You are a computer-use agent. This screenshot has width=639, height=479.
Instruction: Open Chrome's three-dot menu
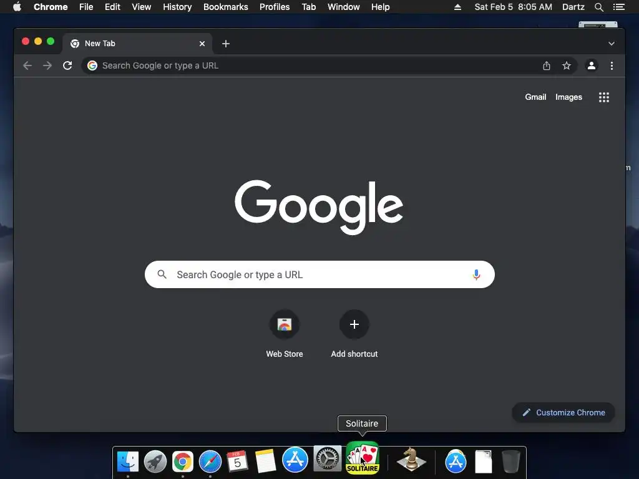point(612,65)
